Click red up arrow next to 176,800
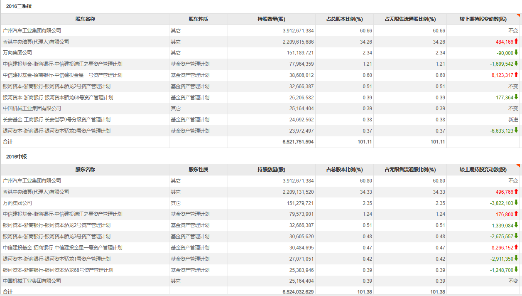 (516, 214)
